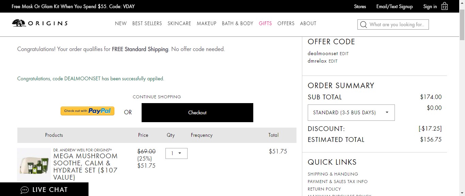Viewport: 465px width, 196px height.
Task: Click the black Checkout button
Action: point(197,113)
